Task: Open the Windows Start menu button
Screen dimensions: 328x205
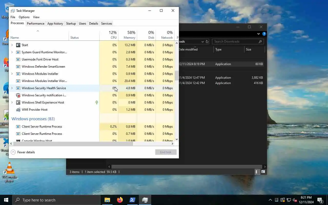Action: [x=6, y=200]
